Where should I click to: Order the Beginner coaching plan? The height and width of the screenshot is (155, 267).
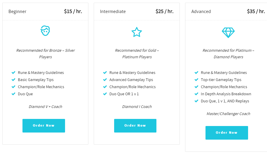point(44,126)
